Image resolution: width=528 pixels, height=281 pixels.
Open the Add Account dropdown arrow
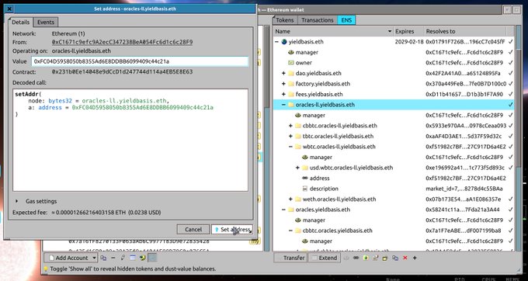tap(94, 258)
